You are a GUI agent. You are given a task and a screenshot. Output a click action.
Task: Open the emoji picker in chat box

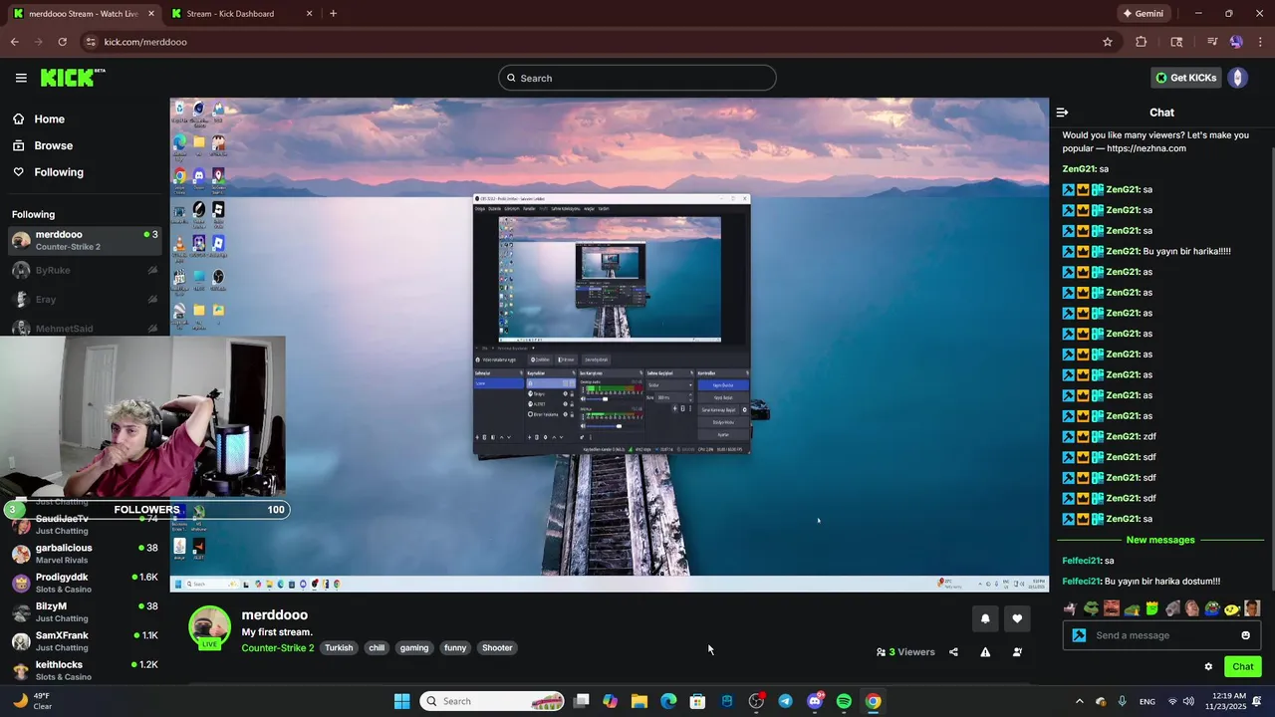(x=1245, y=635)
